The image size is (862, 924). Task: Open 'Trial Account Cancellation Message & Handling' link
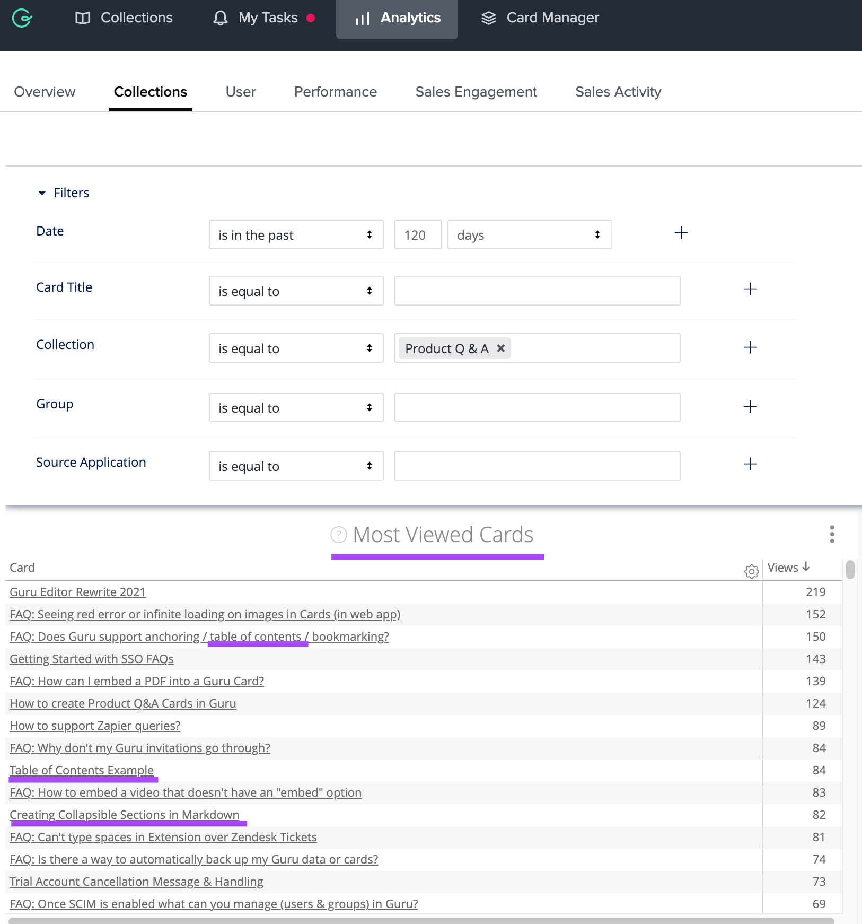point(136,882)
